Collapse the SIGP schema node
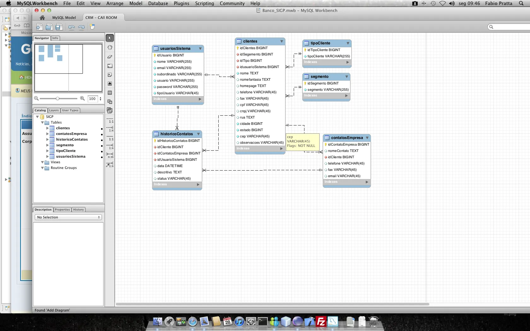Screen dimensions: 530x331 click(x=38, y=117)
